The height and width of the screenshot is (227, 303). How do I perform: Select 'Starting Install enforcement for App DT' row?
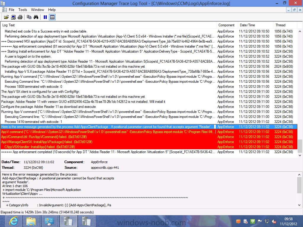[149, 51]
